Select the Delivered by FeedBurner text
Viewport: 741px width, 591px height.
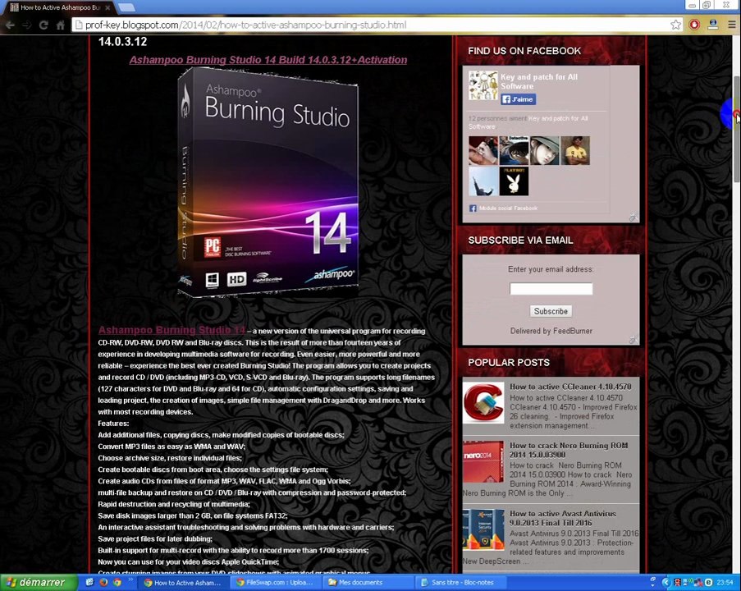coord(551,331)
